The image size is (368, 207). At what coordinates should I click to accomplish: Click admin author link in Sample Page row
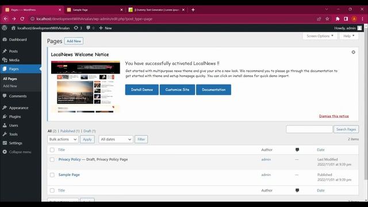click(x=266, y=175)
